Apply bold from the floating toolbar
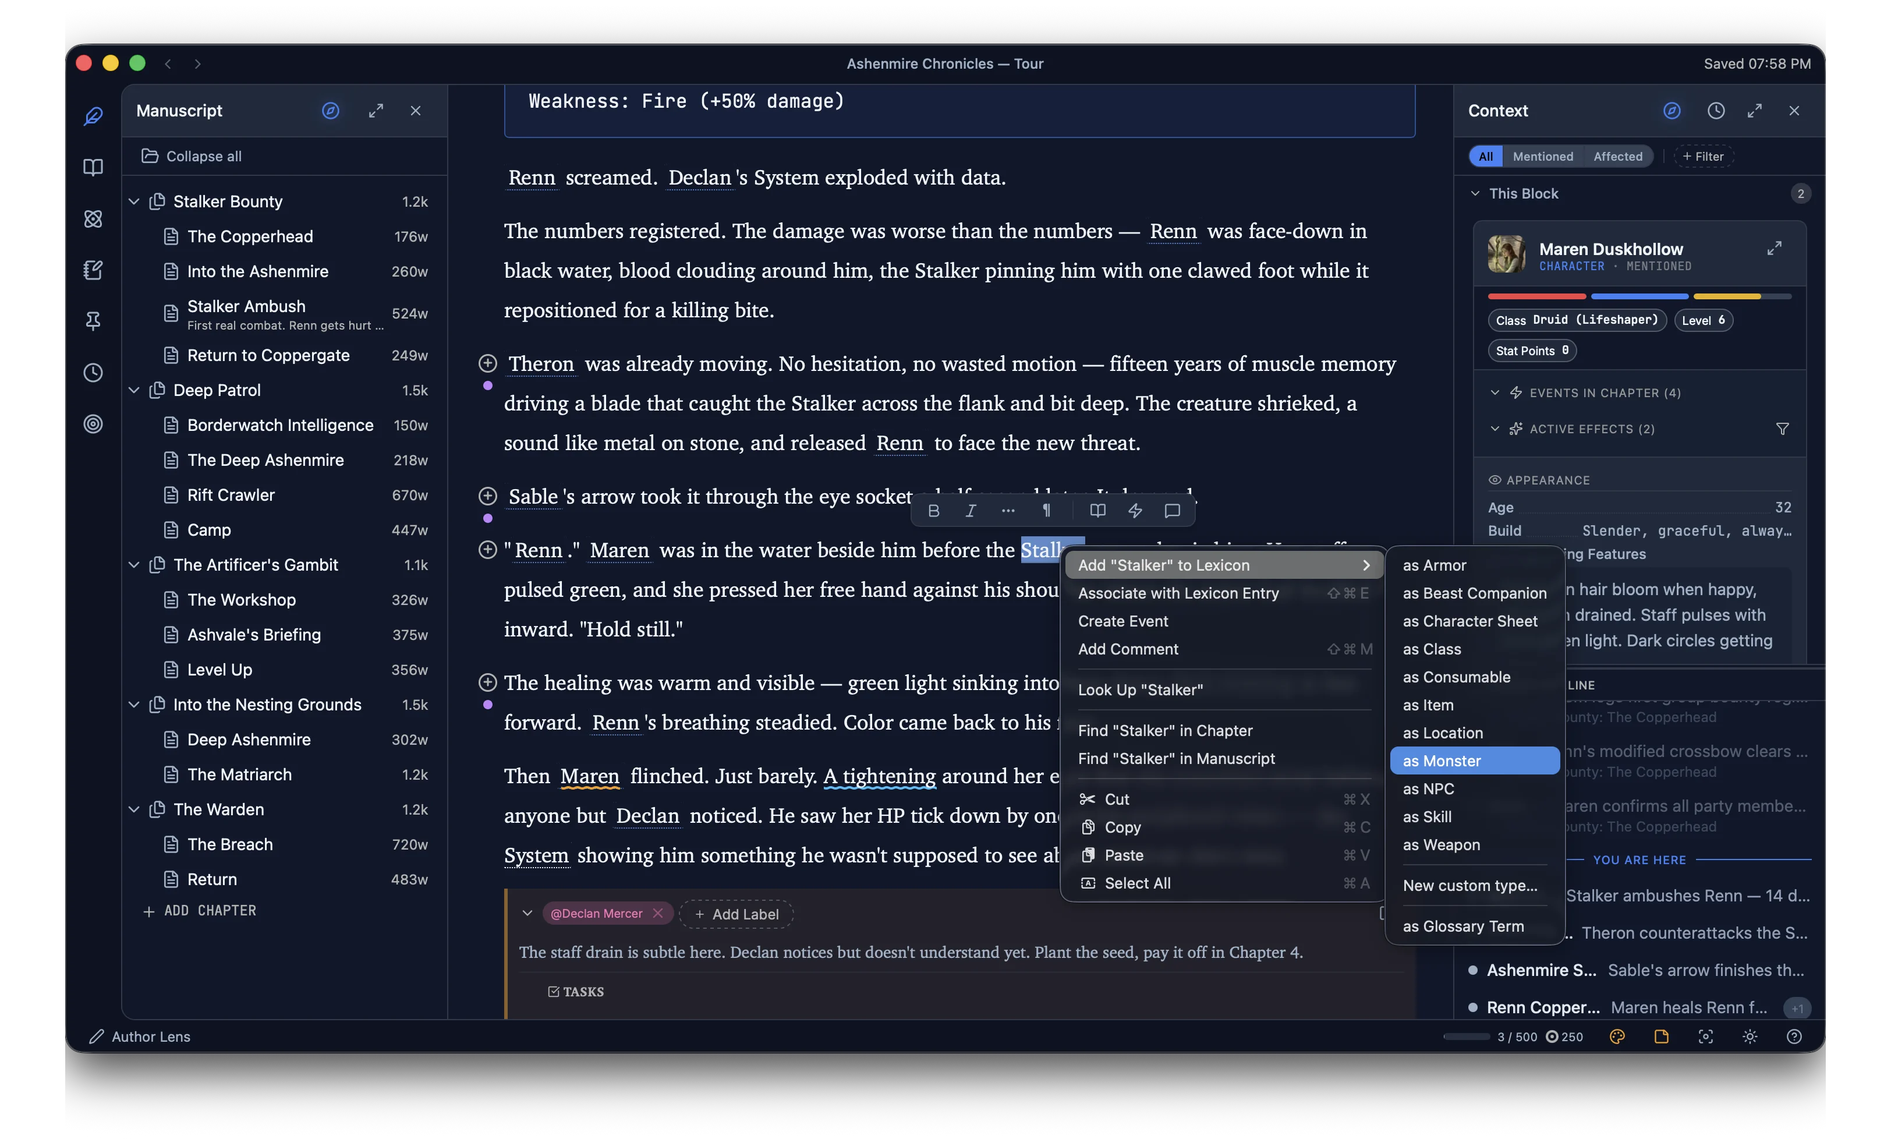The width and height of the screenshot is (1891, 1139). pyautogui.click(x=933, y=511)
